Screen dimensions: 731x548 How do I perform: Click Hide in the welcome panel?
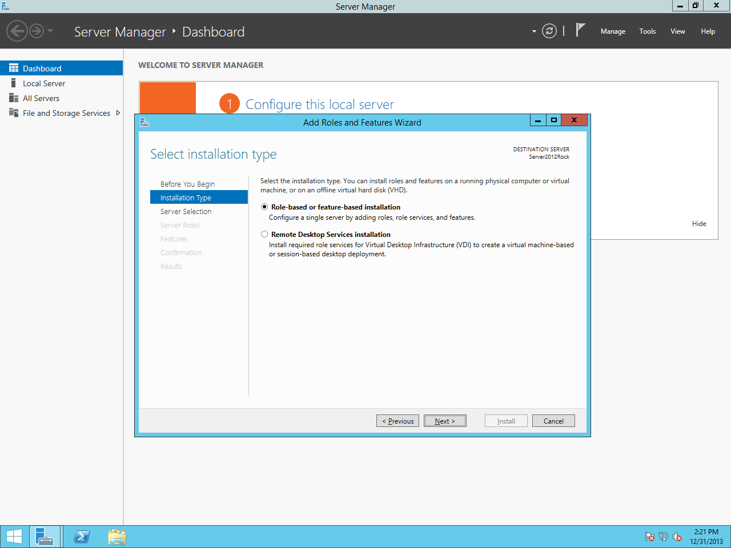pos(699,224)
